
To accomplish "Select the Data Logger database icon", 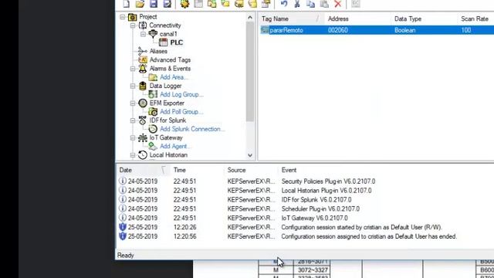I will [143, 86].
